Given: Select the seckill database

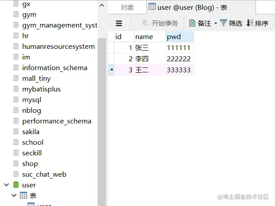Looking at the screenshot, I should click(x=32, y=153).
